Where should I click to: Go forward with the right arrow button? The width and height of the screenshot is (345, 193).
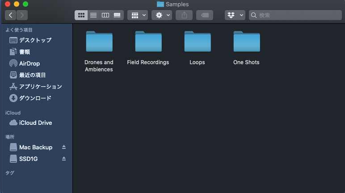[x=22, y=15]
